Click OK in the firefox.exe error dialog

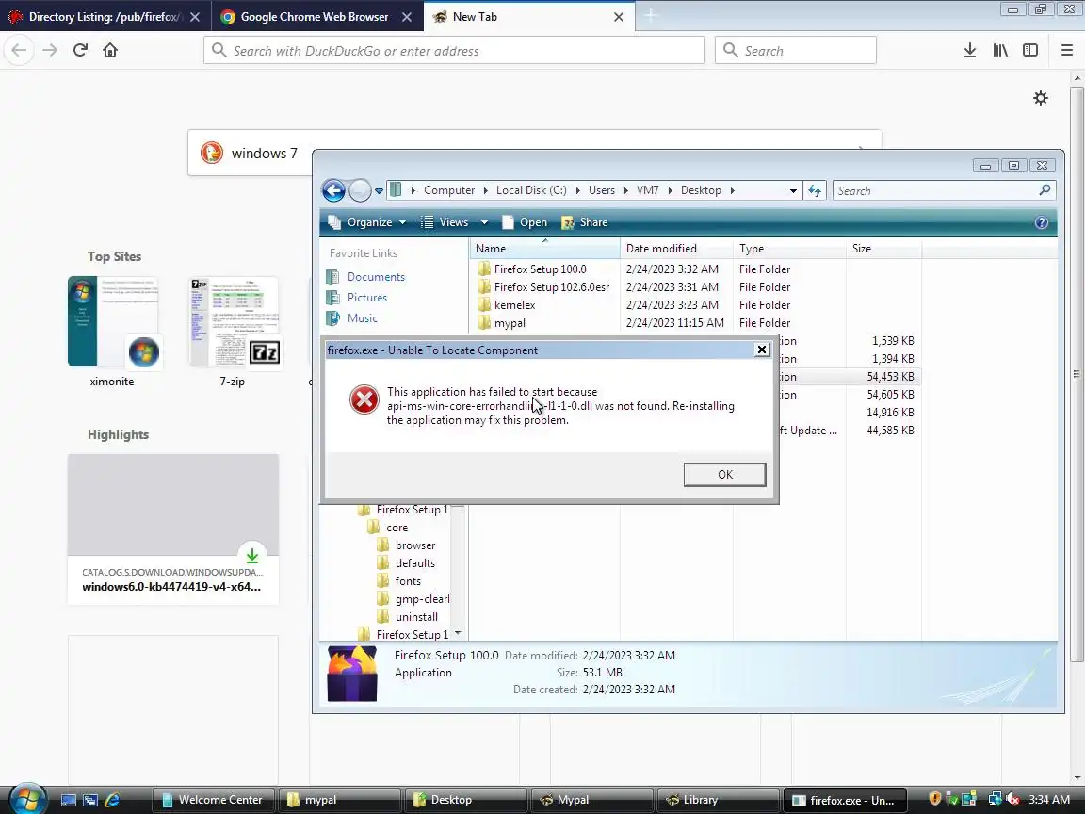click(x=724, y=474)
